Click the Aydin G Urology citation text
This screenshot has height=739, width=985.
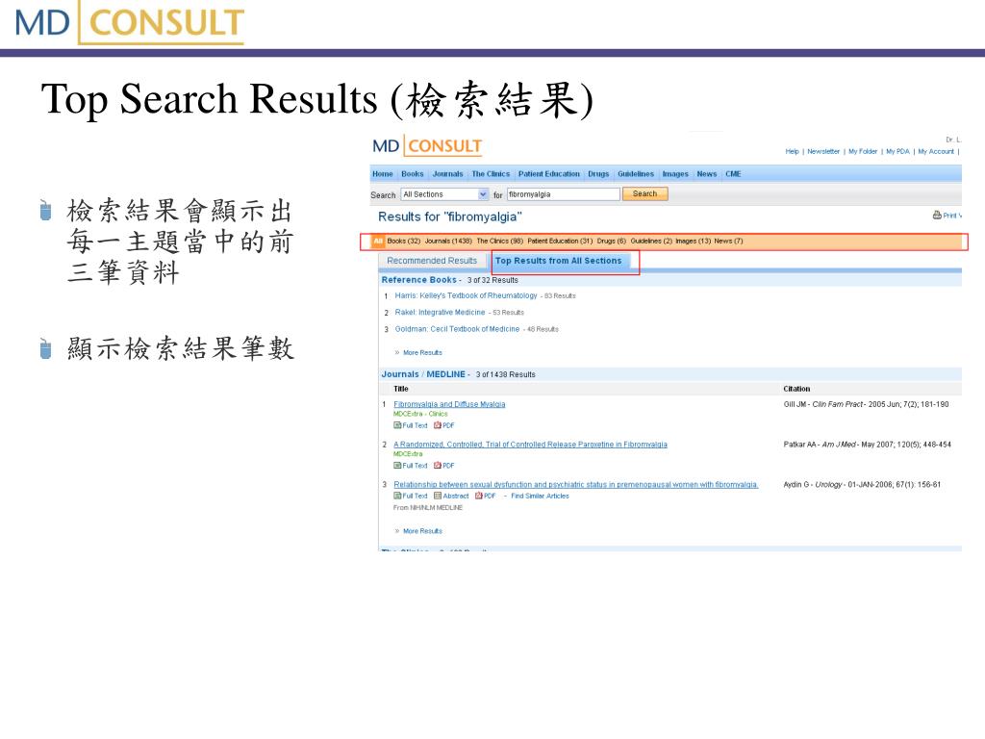(x=862, y=485)
